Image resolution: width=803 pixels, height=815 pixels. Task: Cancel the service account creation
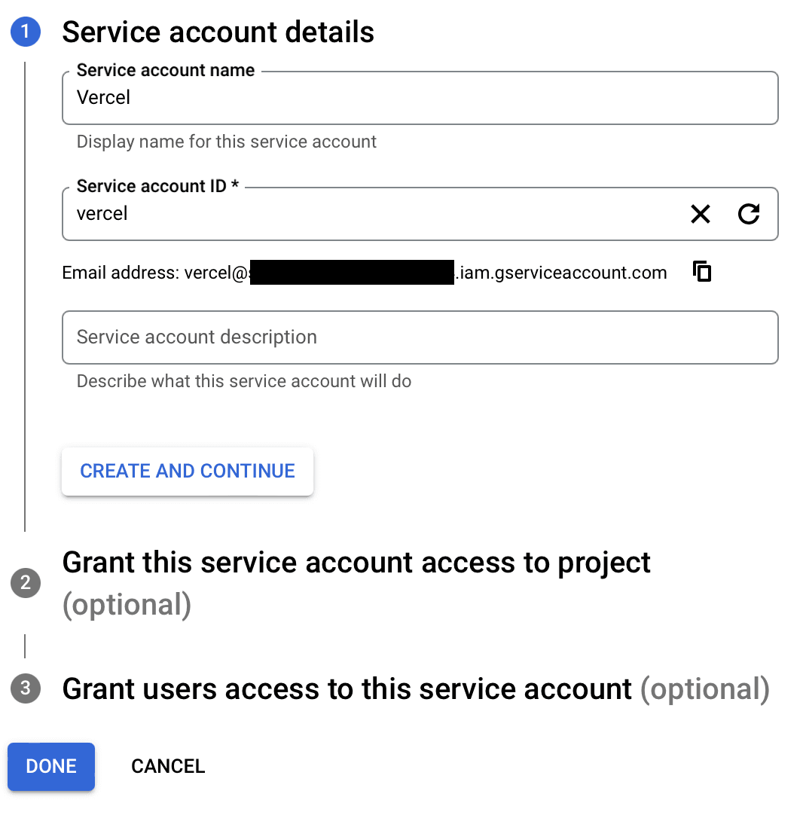(168, 767)
